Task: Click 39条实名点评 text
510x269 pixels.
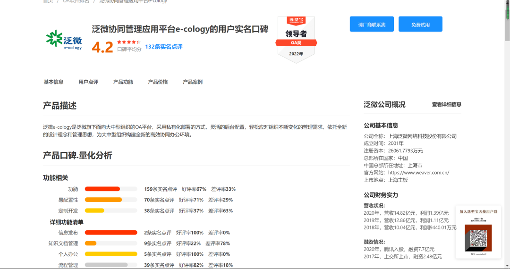Action: tap(159, 265)
